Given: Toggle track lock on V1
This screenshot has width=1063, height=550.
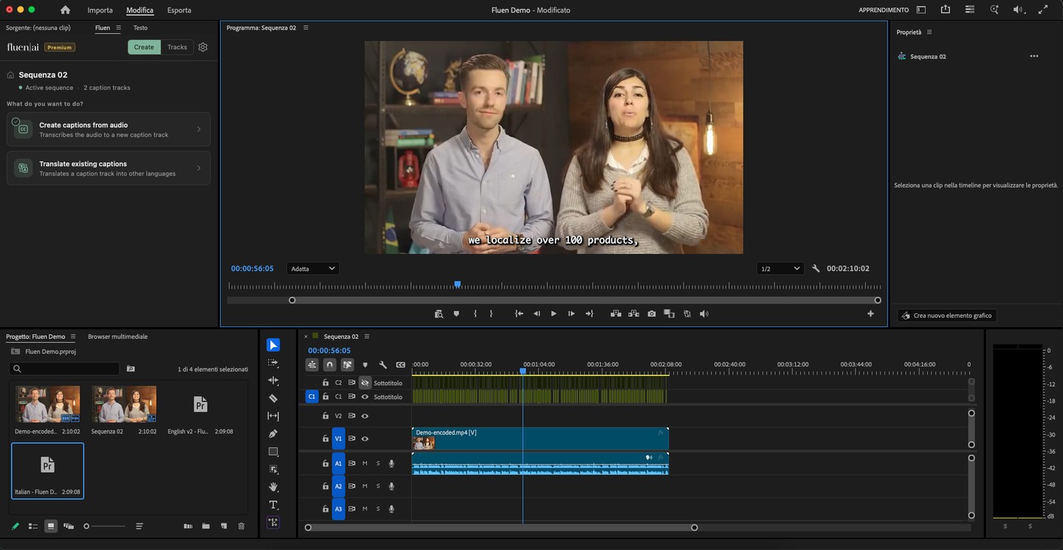Looking at the screenshot, I should [x=326, y=439].
